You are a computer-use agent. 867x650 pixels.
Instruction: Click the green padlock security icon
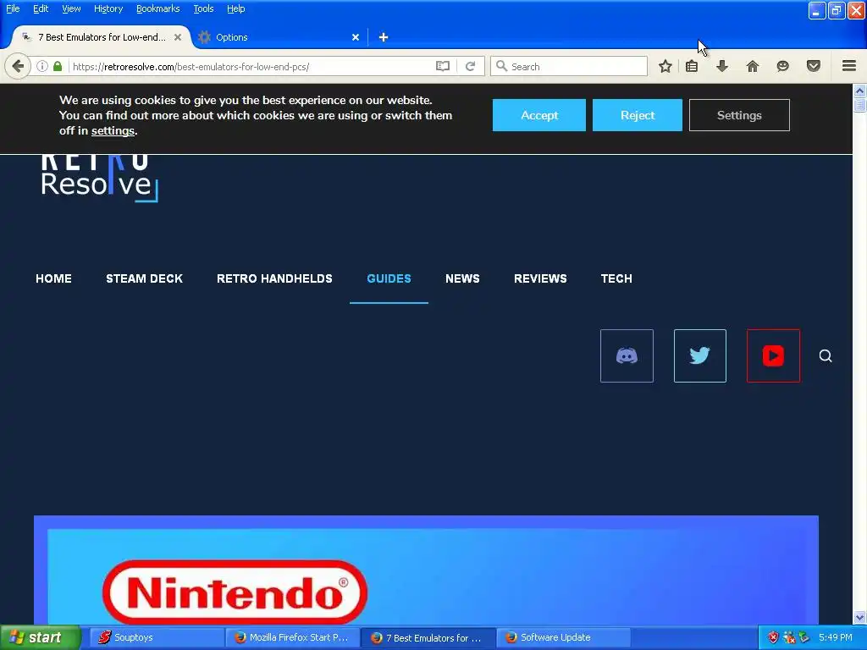coord(58,66)
